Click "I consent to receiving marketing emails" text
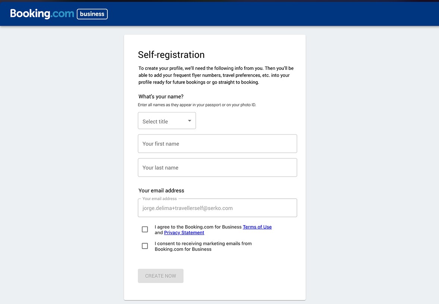The height and width of the screenshot is (304, 439). [x=203, y=246]
